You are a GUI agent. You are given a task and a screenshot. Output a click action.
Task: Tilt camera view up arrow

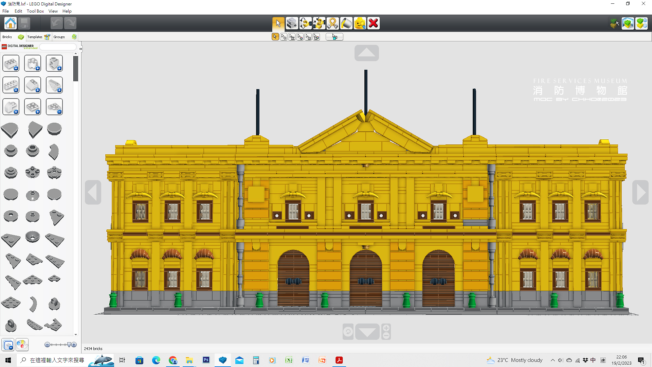(366, 53)
